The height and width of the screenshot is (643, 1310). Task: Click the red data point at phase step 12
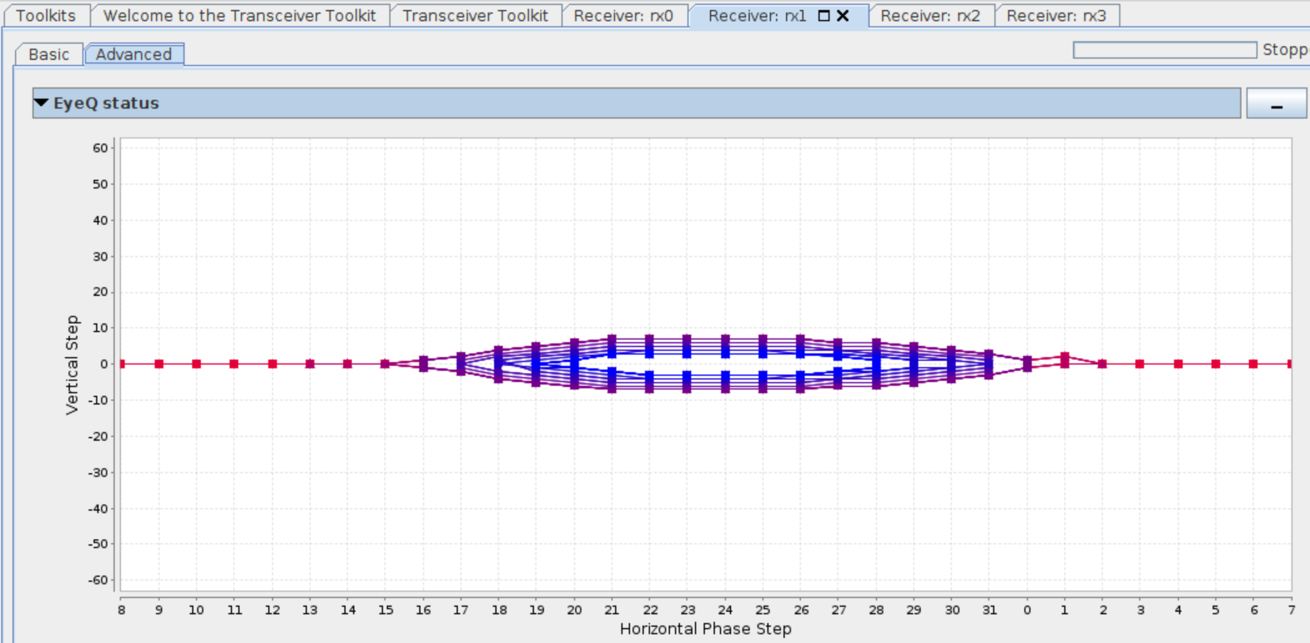[273, 364]
